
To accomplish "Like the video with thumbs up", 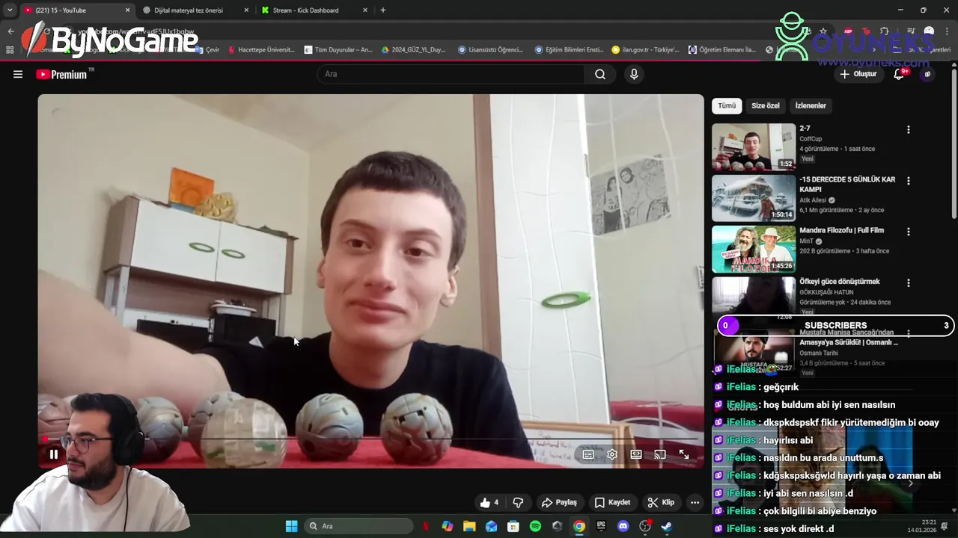I will 489,502.
